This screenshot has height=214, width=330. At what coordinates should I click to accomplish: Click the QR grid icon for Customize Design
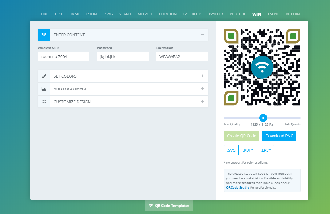(44, 102)
